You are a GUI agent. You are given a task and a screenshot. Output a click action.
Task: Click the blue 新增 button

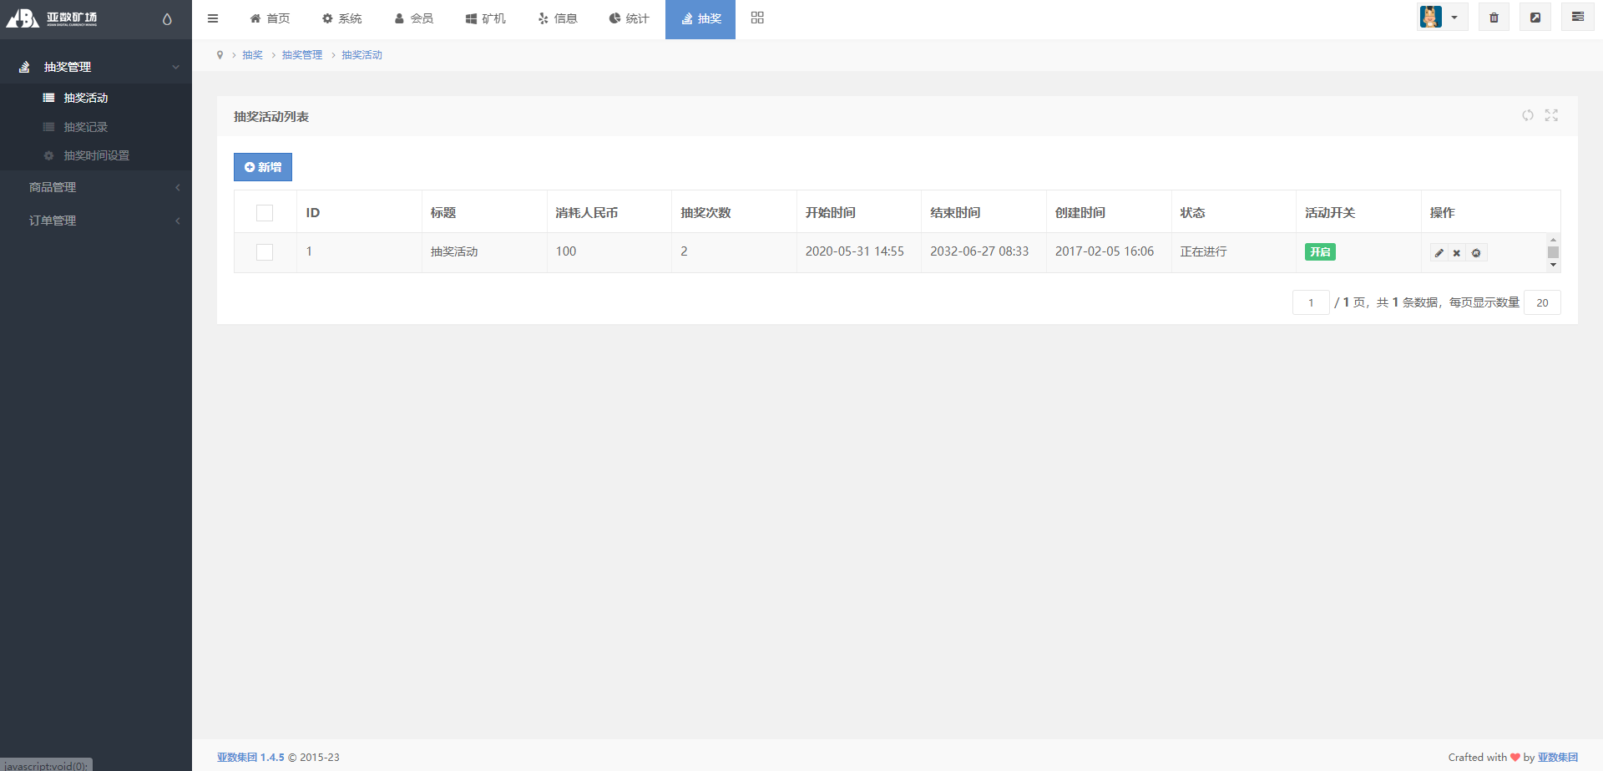coord(263,167)
